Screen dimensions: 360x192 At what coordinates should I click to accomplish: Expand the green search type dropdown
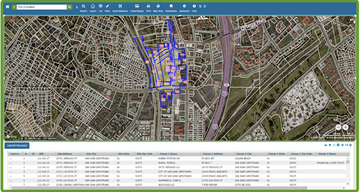14,7
